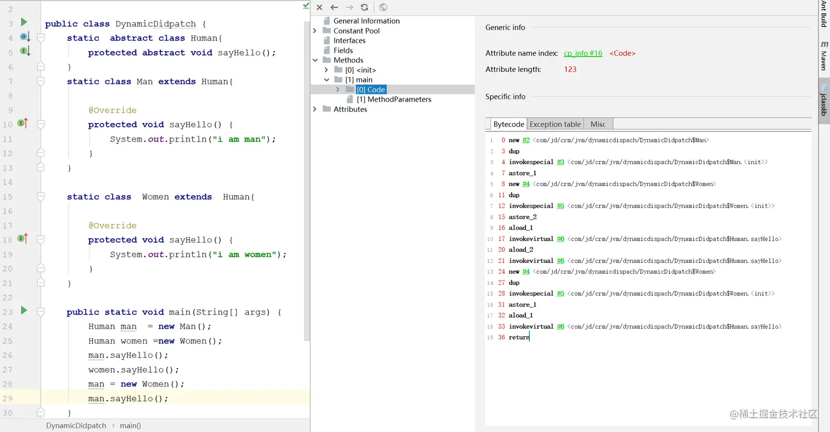Fold the Man class at line 7
Image resolution: width=830 pixels, height=432 pixels.
pyautogui.click(x=41, y=81)
